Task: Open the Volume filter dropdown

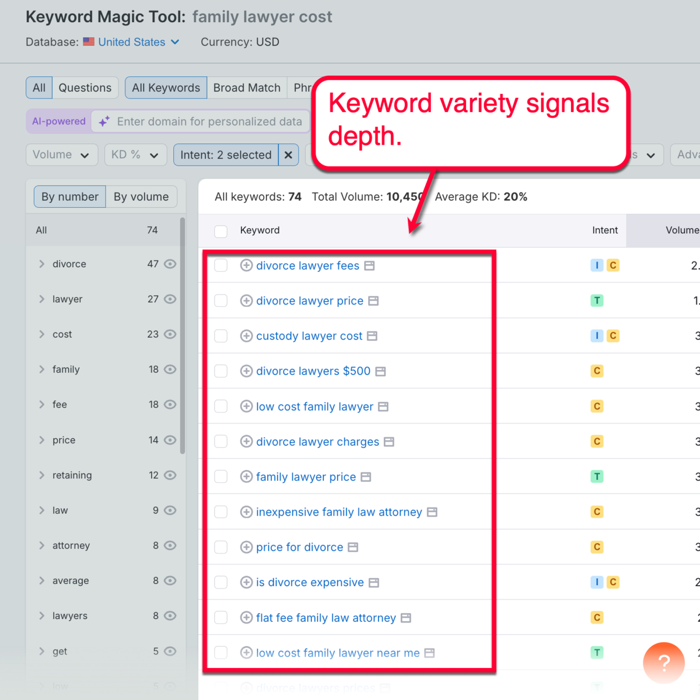Action: (x=61, y=155)
